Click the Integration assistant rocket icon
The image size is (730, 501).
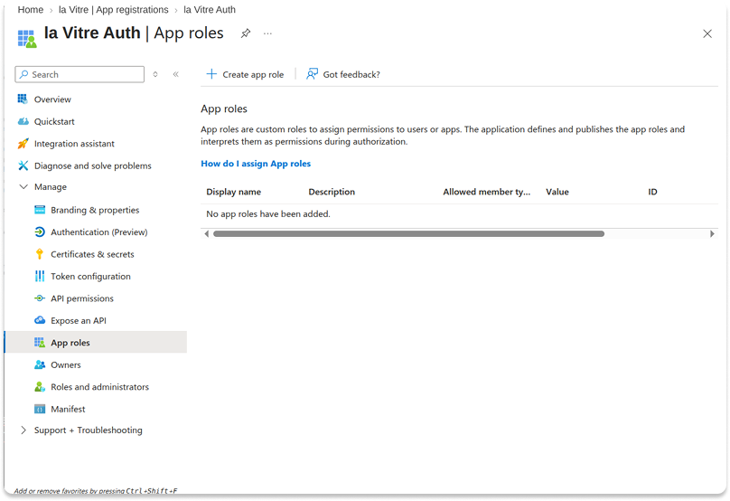click(23, 144)
